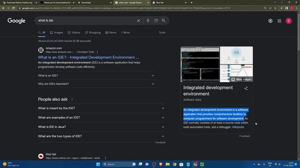Select the All results tab

[42, 33]
